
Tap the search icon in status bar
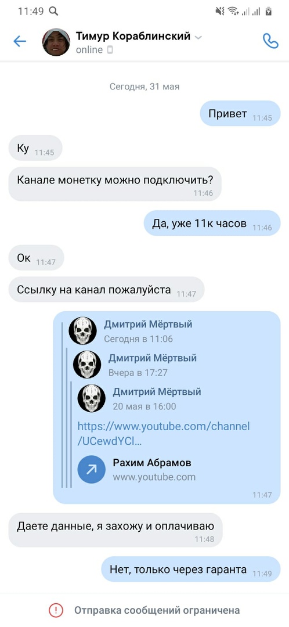coord(53,11)
